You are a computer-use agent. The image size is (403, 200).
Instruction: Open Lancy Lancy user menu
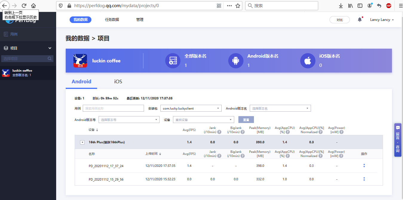(382, 20)
